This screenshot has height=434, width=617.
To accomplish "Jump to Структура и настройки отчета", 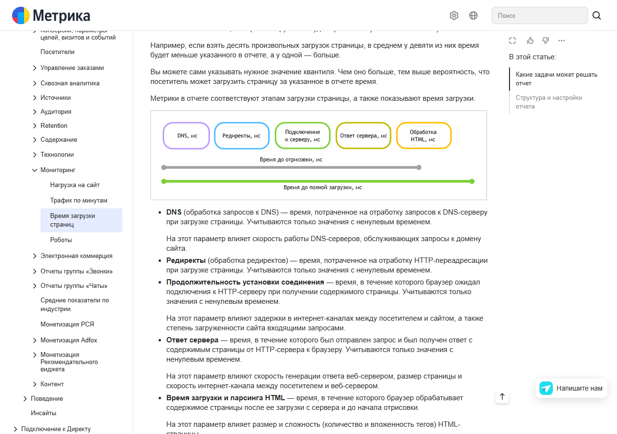I will [x=549, y=102].
